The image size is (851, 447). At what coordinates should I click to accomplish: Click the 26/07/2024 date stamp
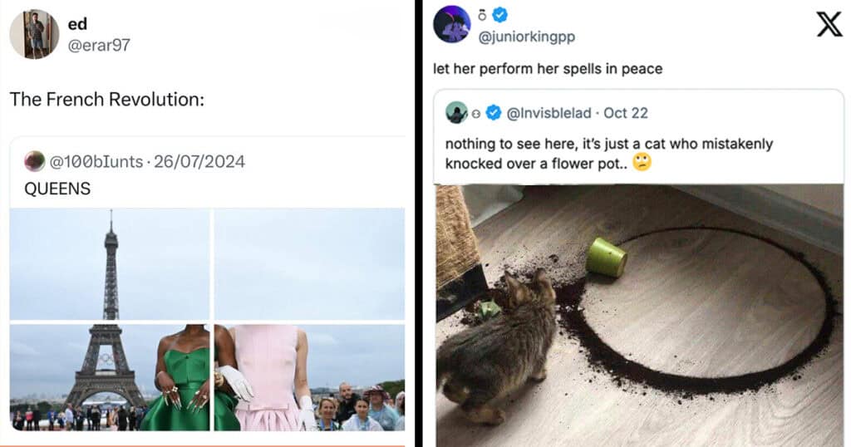(199, 161)
